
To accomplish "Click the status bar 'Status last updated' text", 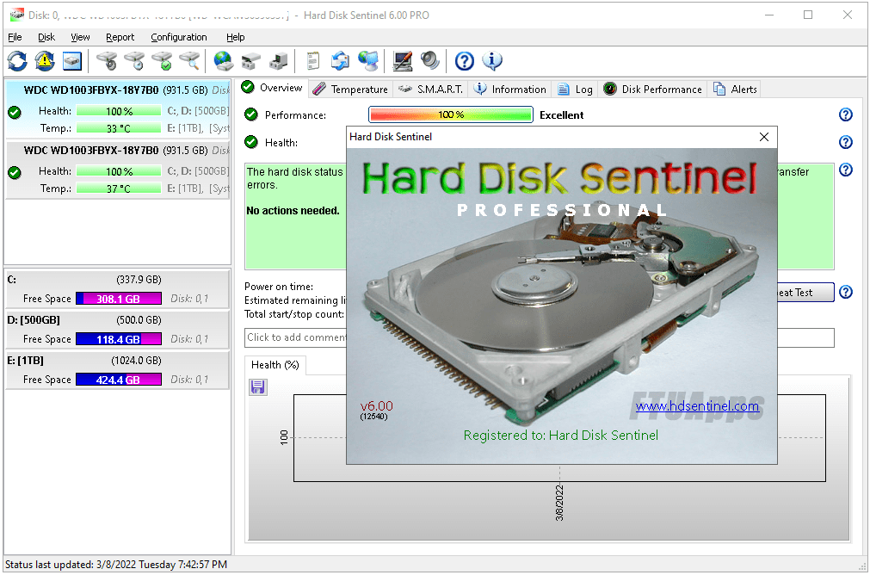I will pyautogui.click(x=116, y=565).
